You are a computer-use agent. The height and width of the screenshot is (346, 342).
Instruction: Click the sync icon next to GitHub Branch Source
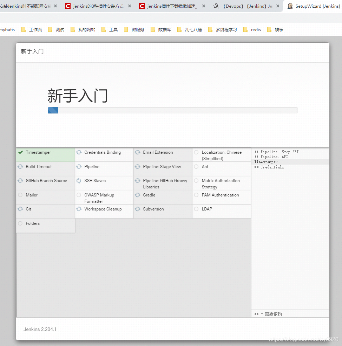20,181
